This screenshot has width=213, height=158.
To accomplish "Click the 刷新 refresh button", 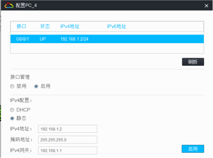I will pyautogui.click(x=193, y=62).
